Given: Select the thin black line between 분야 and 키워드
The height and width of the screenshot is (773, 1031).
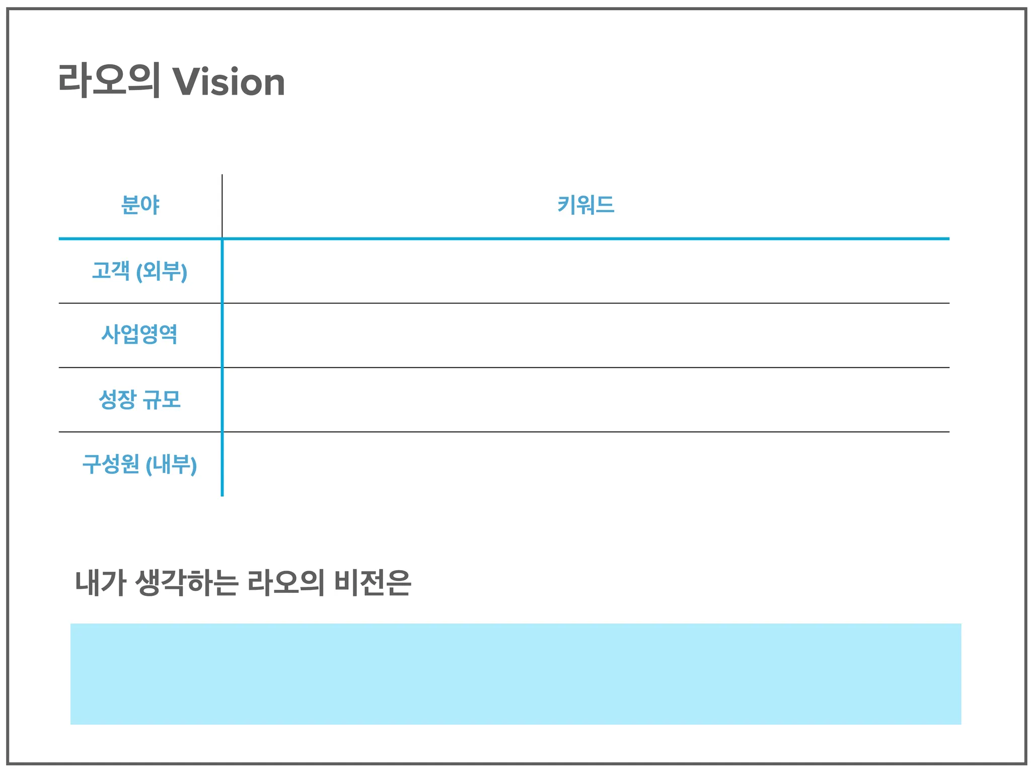Looking at the screenshot, I should tap(222, 206).
